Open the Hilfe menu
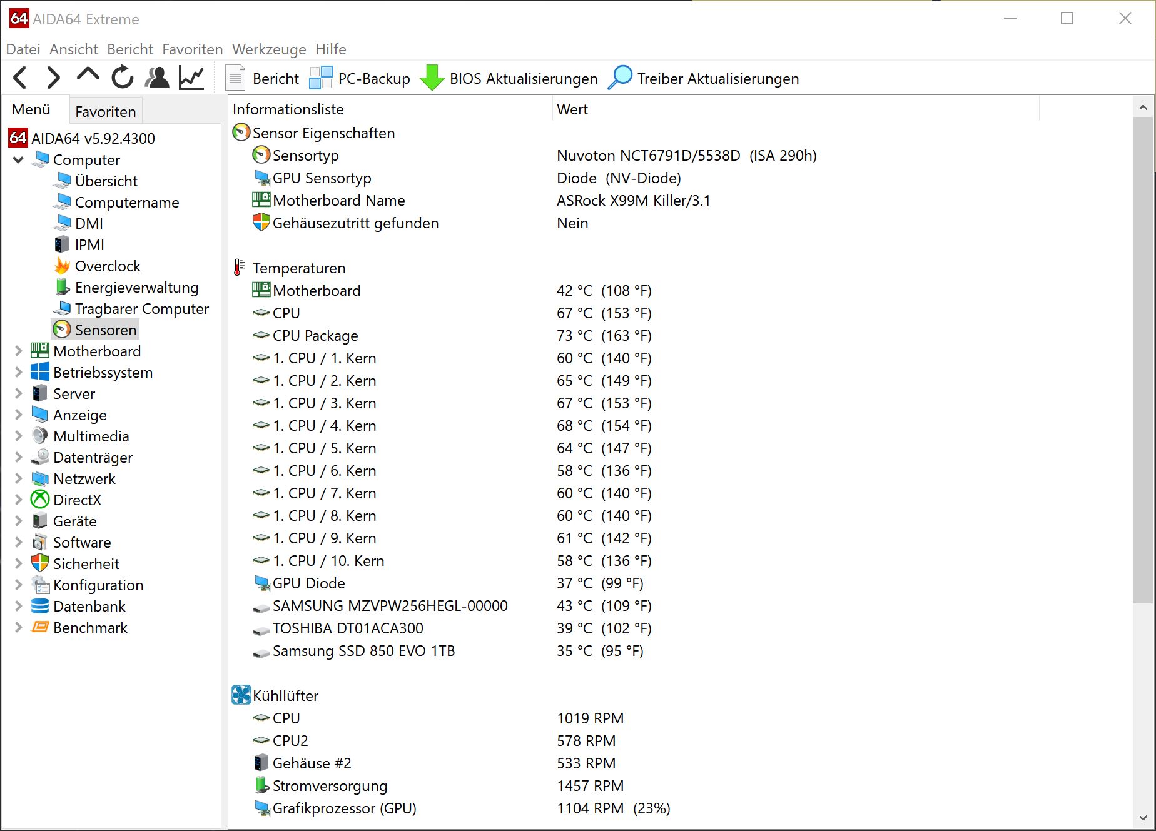The image size is (1156, 831). click(x=331, y=49)
